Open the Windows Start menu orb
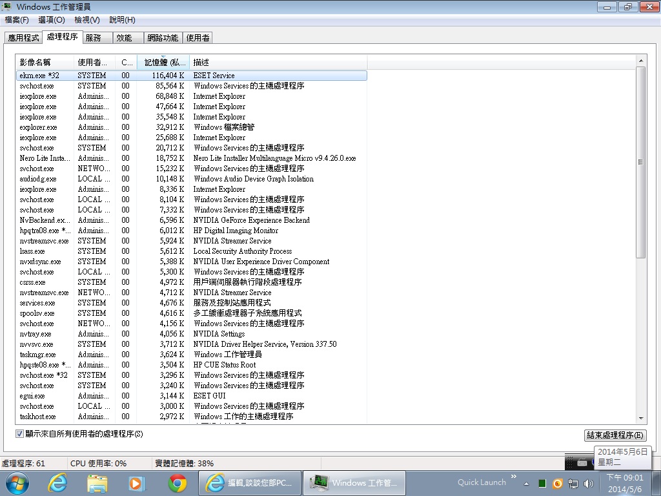The height and width of the screenshot is (496, 661). click(17, 483)
